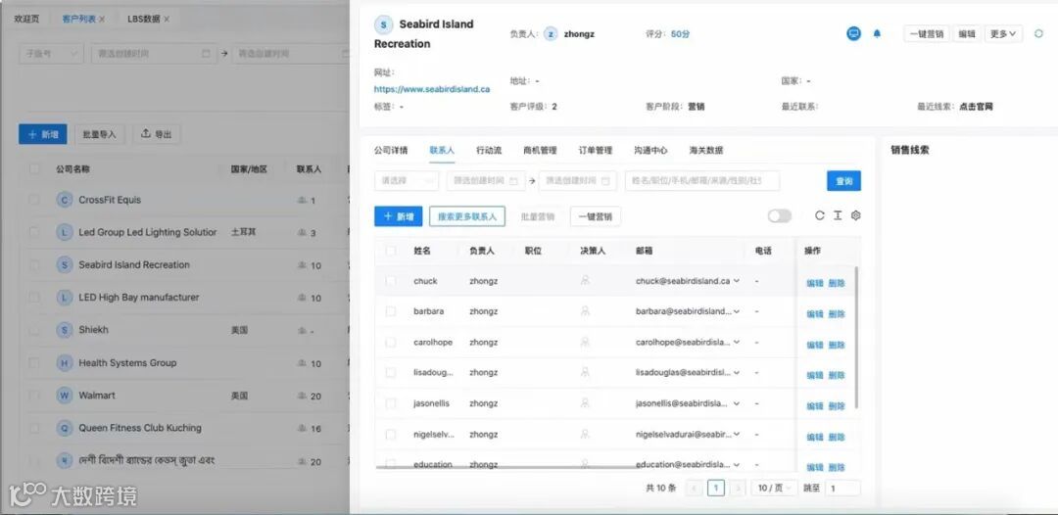Close the LBS数据 tab with its X
This screenshot has width=1058, height=515.
167,19
